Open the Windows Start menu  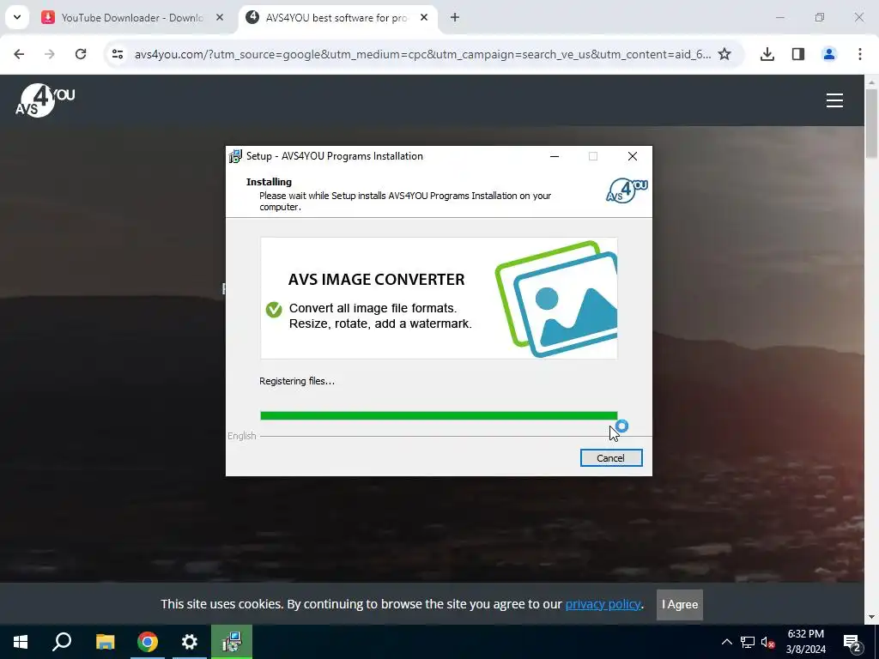click(x=21, y=642)
